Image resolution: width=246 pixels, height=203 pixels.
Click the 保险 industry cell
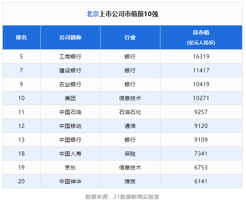(130, 154)
